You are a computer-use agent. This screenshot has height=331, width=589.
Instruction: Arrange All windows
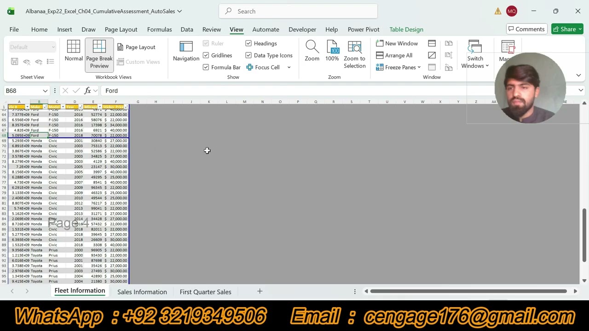pos(394,55)
